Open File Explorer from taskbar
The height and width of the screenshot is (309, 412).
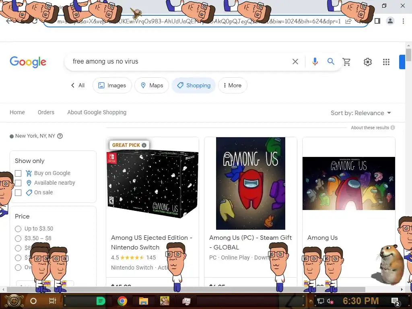pyautogui.click(x=144, y=301)
